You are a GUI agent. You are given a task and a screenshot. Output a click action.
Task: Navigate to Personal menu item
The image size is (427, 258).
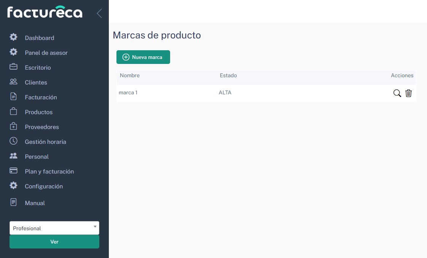coord(37,156)
